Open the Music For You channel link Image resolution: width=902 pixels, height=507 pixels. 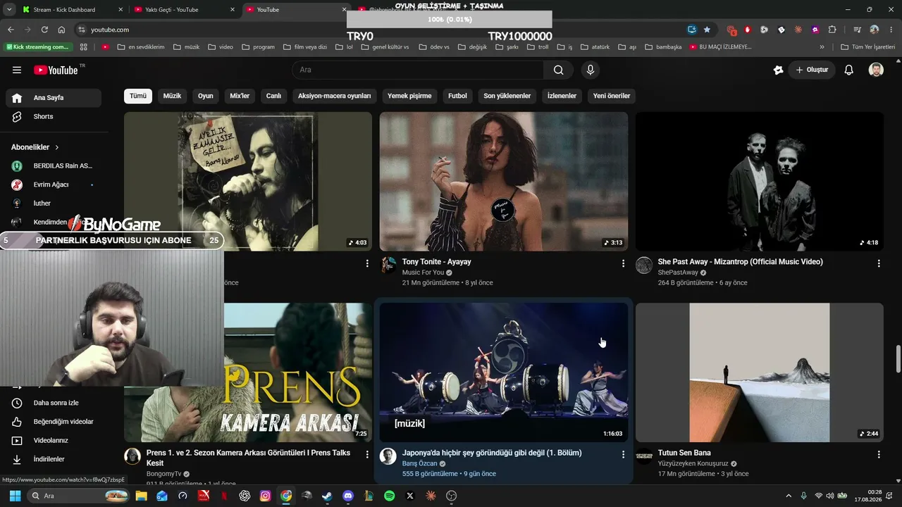tap(423, 273)
